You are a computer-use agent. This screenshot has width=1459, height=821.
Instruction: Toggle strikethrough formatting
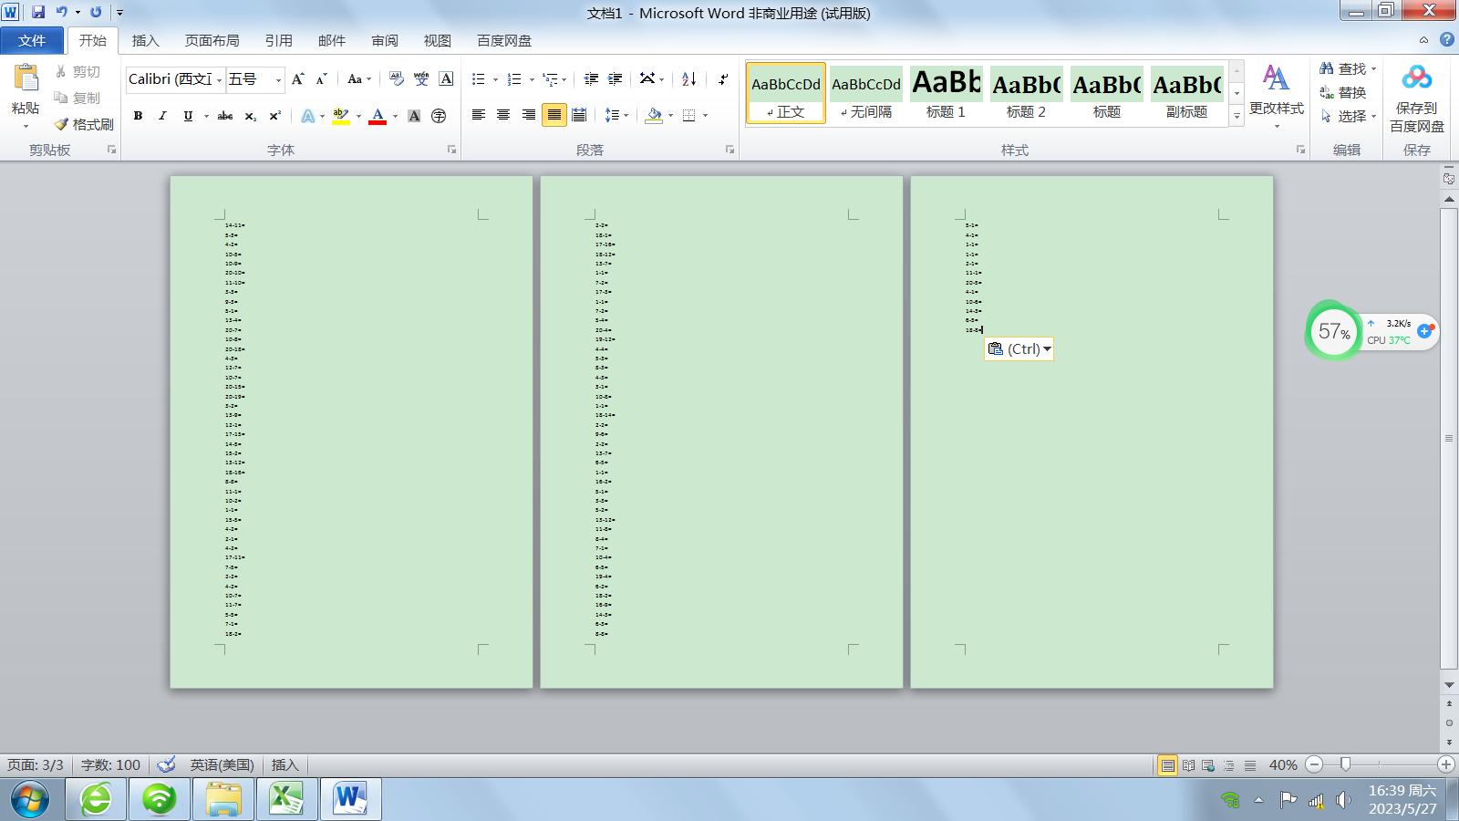click(x=224, y=116)
